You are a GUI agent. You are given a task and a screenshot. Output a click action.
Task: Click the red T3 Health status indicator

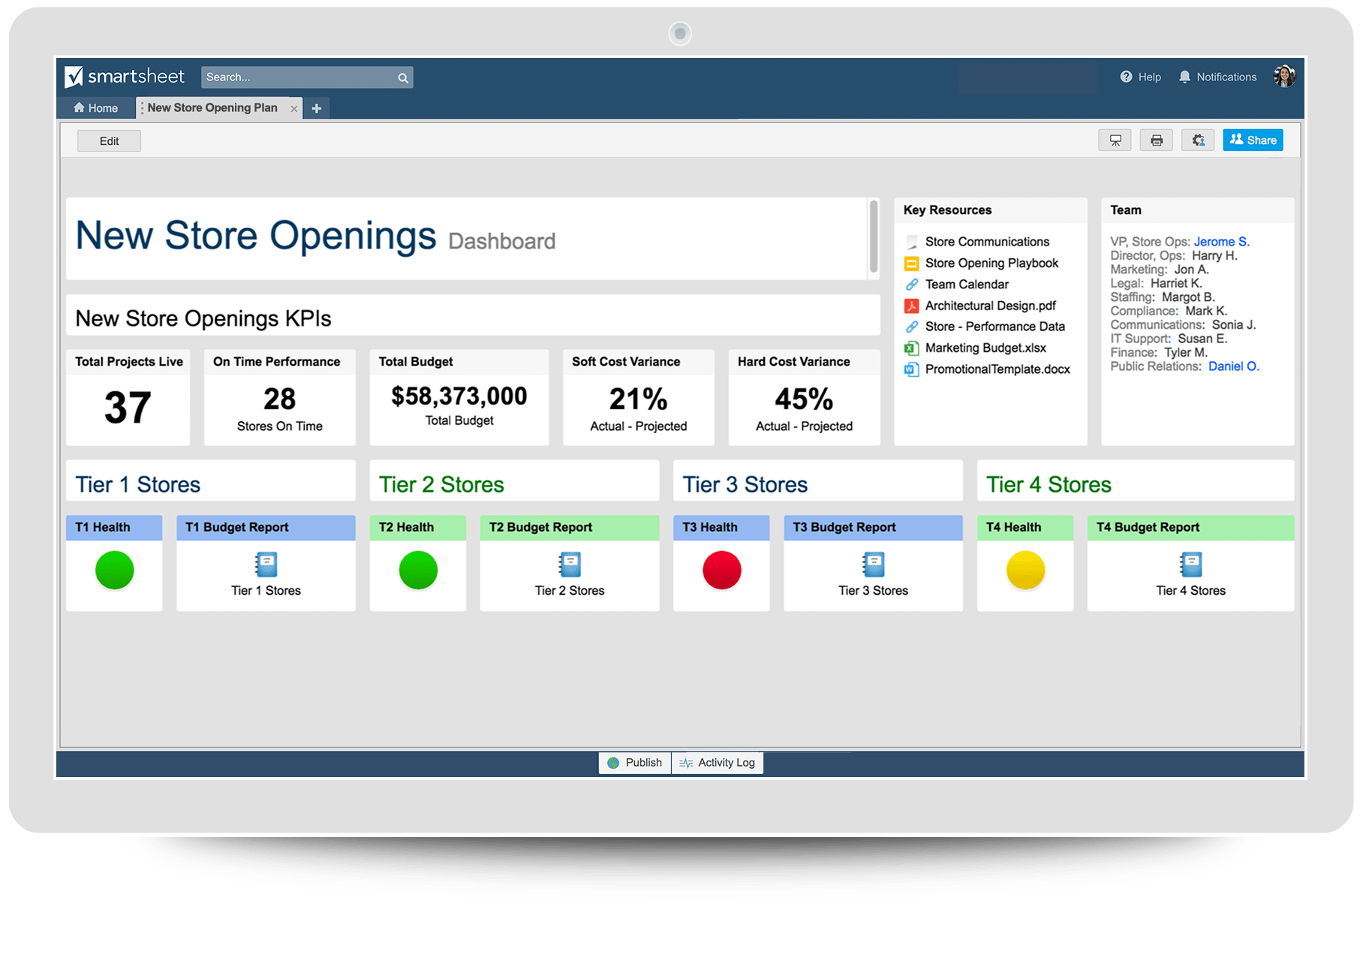point(721,571)
